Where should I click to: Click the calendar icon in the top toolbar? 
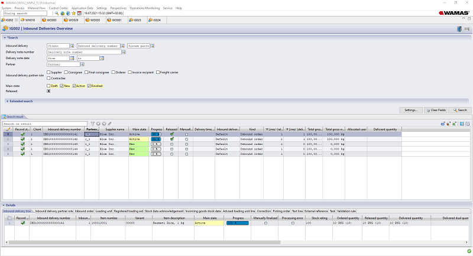(x=79, y=13)
